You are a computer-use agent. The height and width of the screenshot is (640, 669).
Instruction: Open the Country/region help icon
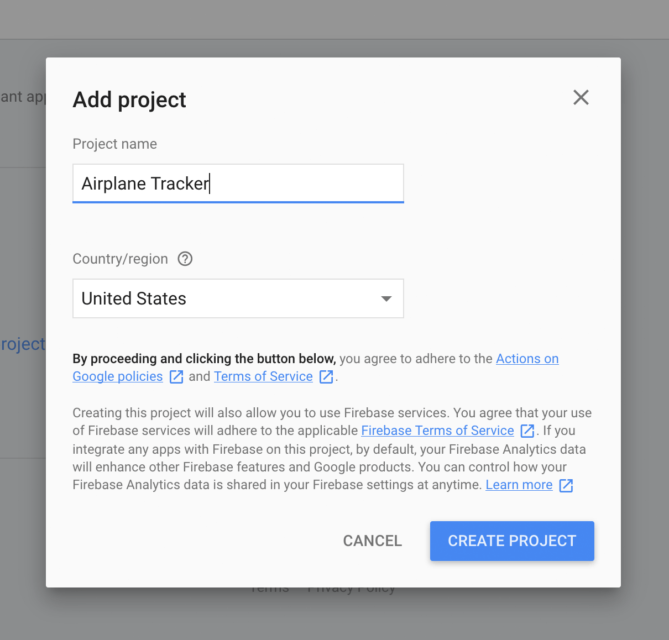(185, 259)
